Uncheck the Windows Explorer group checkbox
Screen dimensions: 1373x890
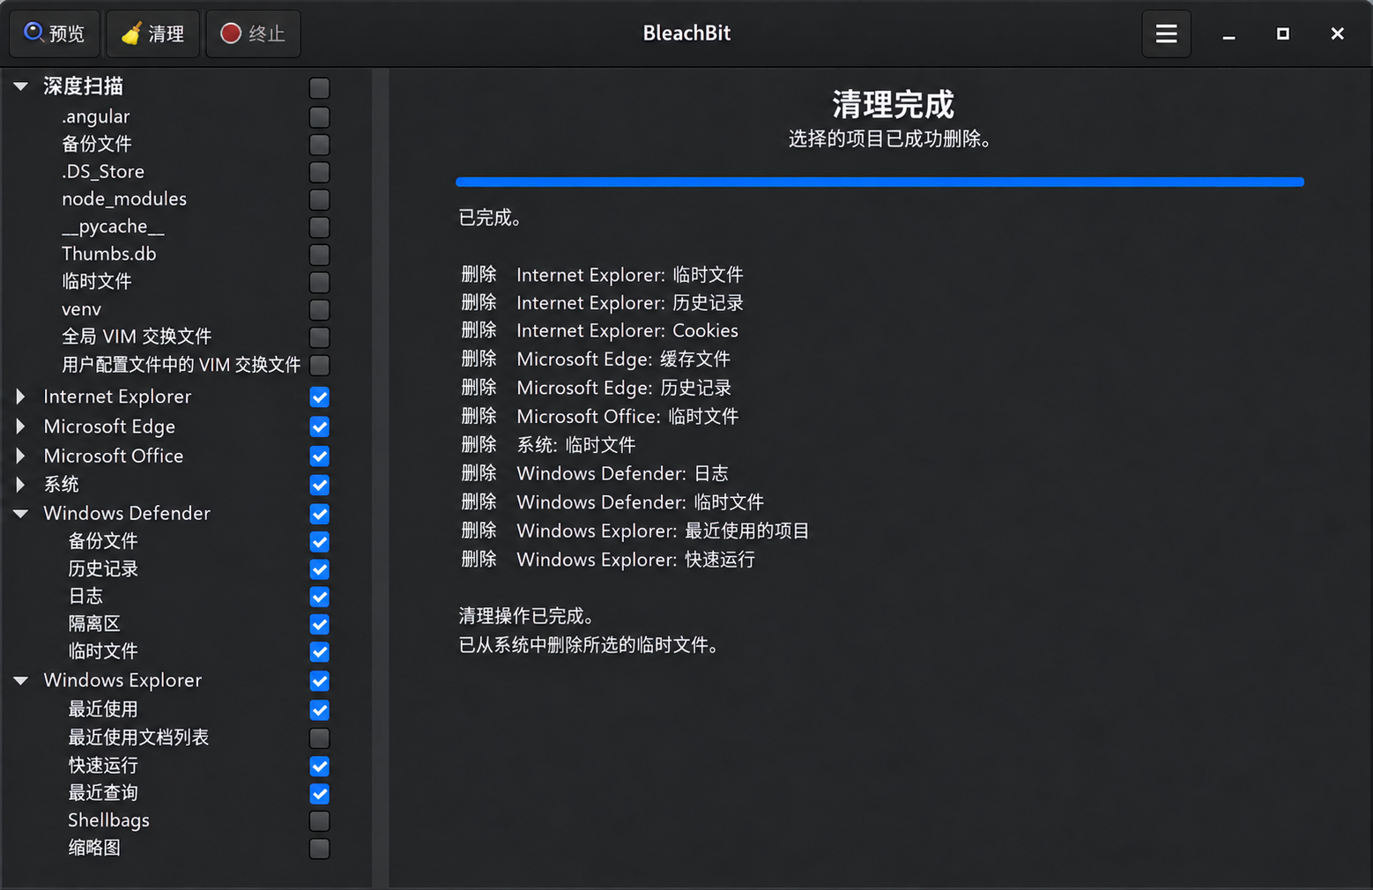coord(320,681)
